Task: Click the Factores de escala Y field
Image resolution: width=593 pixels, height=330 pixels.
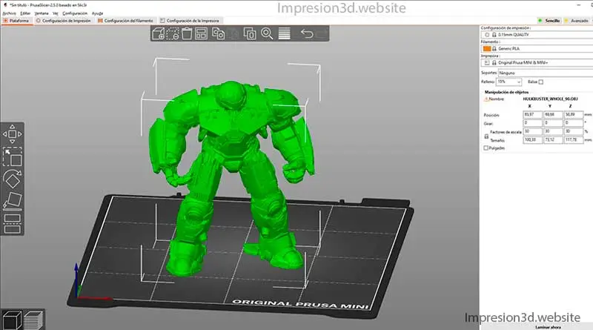Action: coord(553,131)
